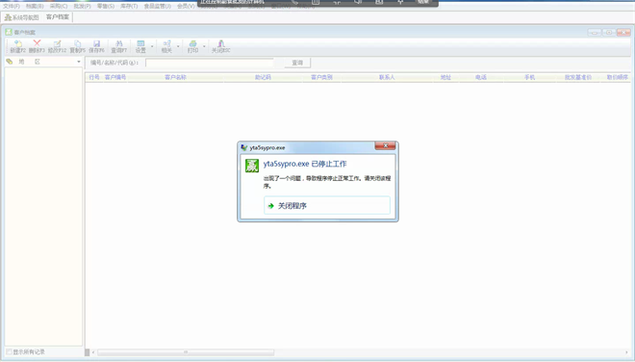The image size is (635, 362).
Task: Click the 行号 column header
Action: click(x=94, y=77)
